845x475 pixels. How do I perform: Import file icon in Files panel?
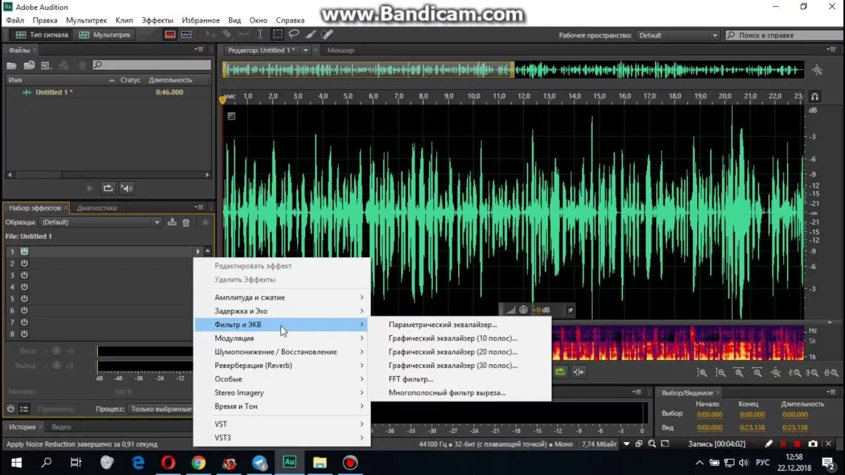point(29,65)
